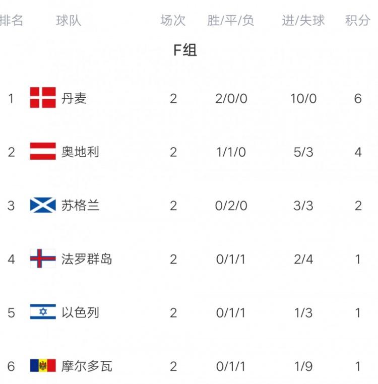
Task: Select the 进/失球 column header
Action: pyautogui.click(x=303, y=21)
